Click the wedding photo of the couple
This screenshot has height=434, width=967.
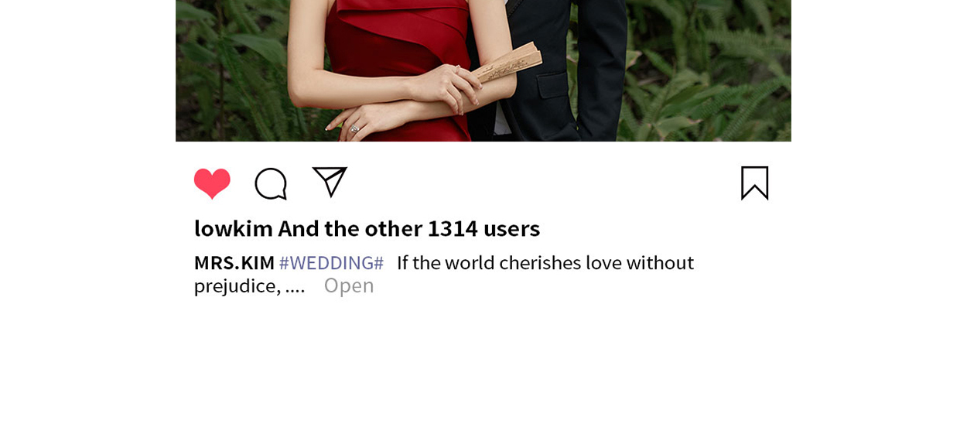[483, 70]
